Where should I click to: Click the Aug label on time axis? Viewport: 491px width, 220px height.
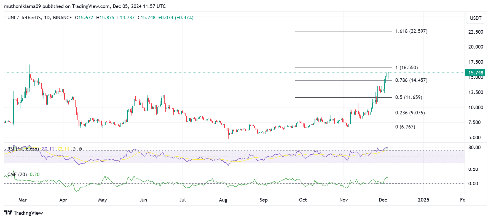[x=223, y=200]
